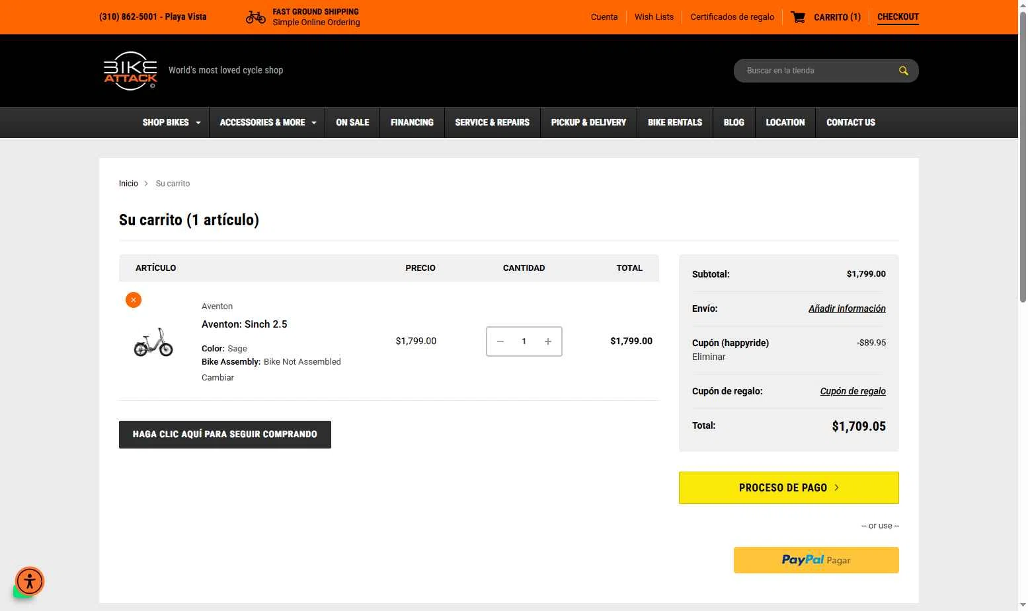Pay with the PayPal Pagar button

pos(816,560)
